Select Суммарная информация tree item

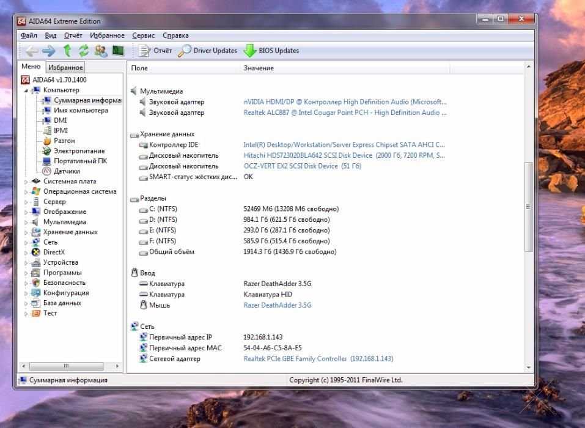(x=87, y=100)
